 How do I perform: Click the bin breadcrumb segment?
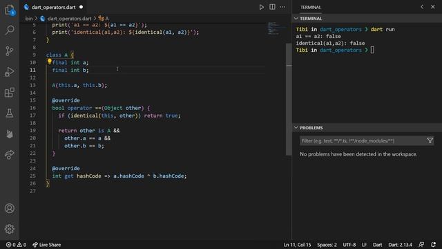[29, 19]
